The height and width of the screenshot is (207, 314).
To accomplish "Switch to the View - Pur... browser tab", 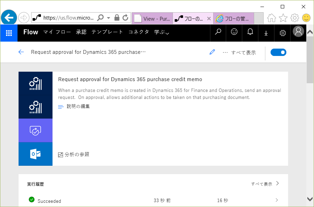I will tap(152, 19).
